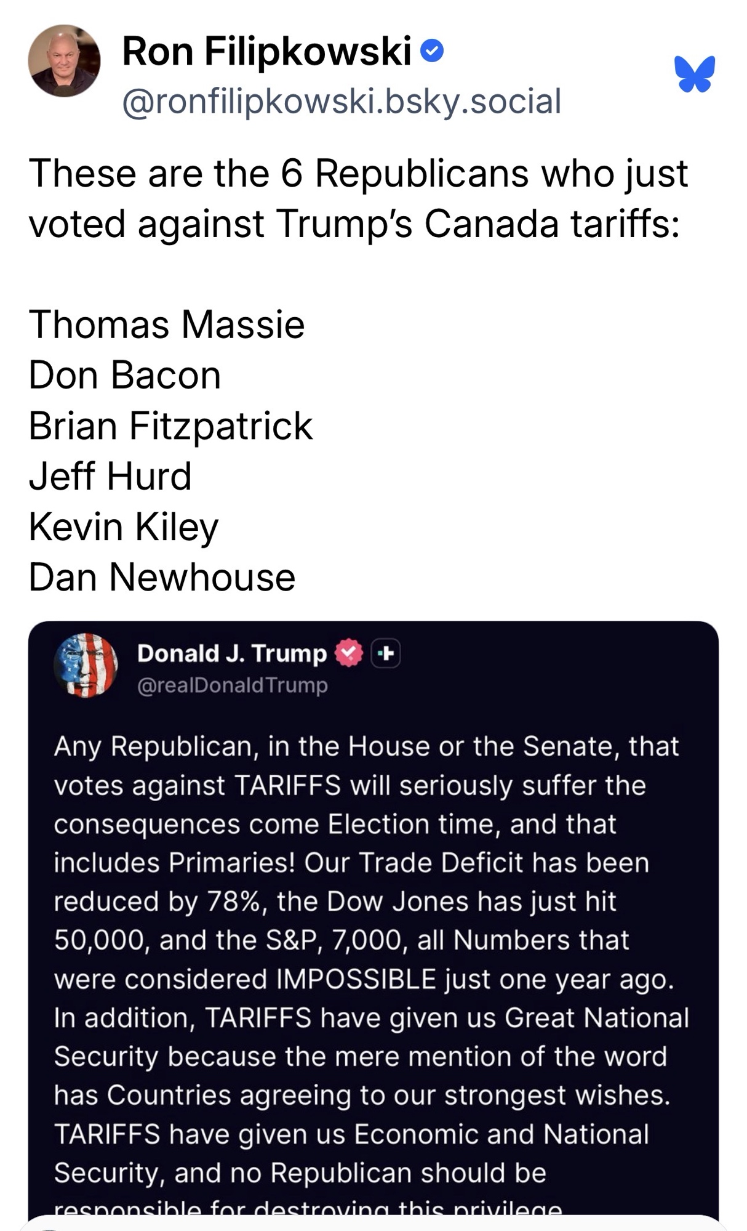
Task: Select the name Thomas Massie in the post
Action: point(167,325)
